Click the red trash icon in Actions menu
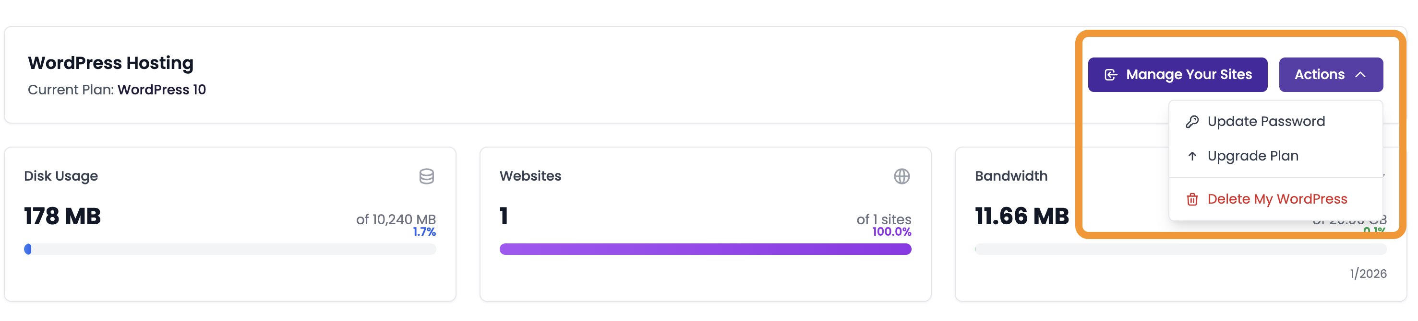Image resolution: width=1418 pixels, height=321 pixels. [1192, 199]
